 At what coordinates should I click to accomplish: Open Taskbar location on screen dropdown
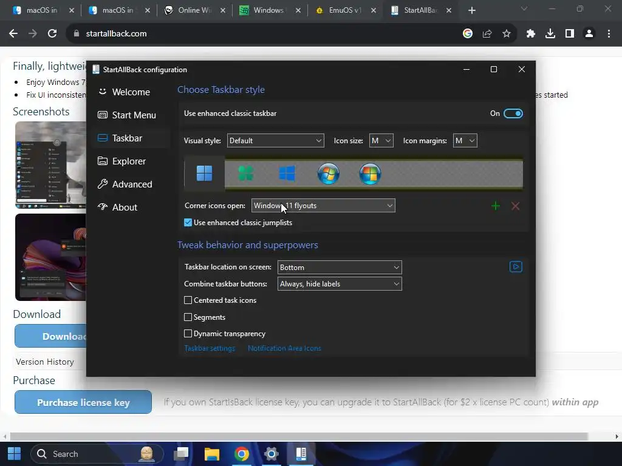[340, 268]
